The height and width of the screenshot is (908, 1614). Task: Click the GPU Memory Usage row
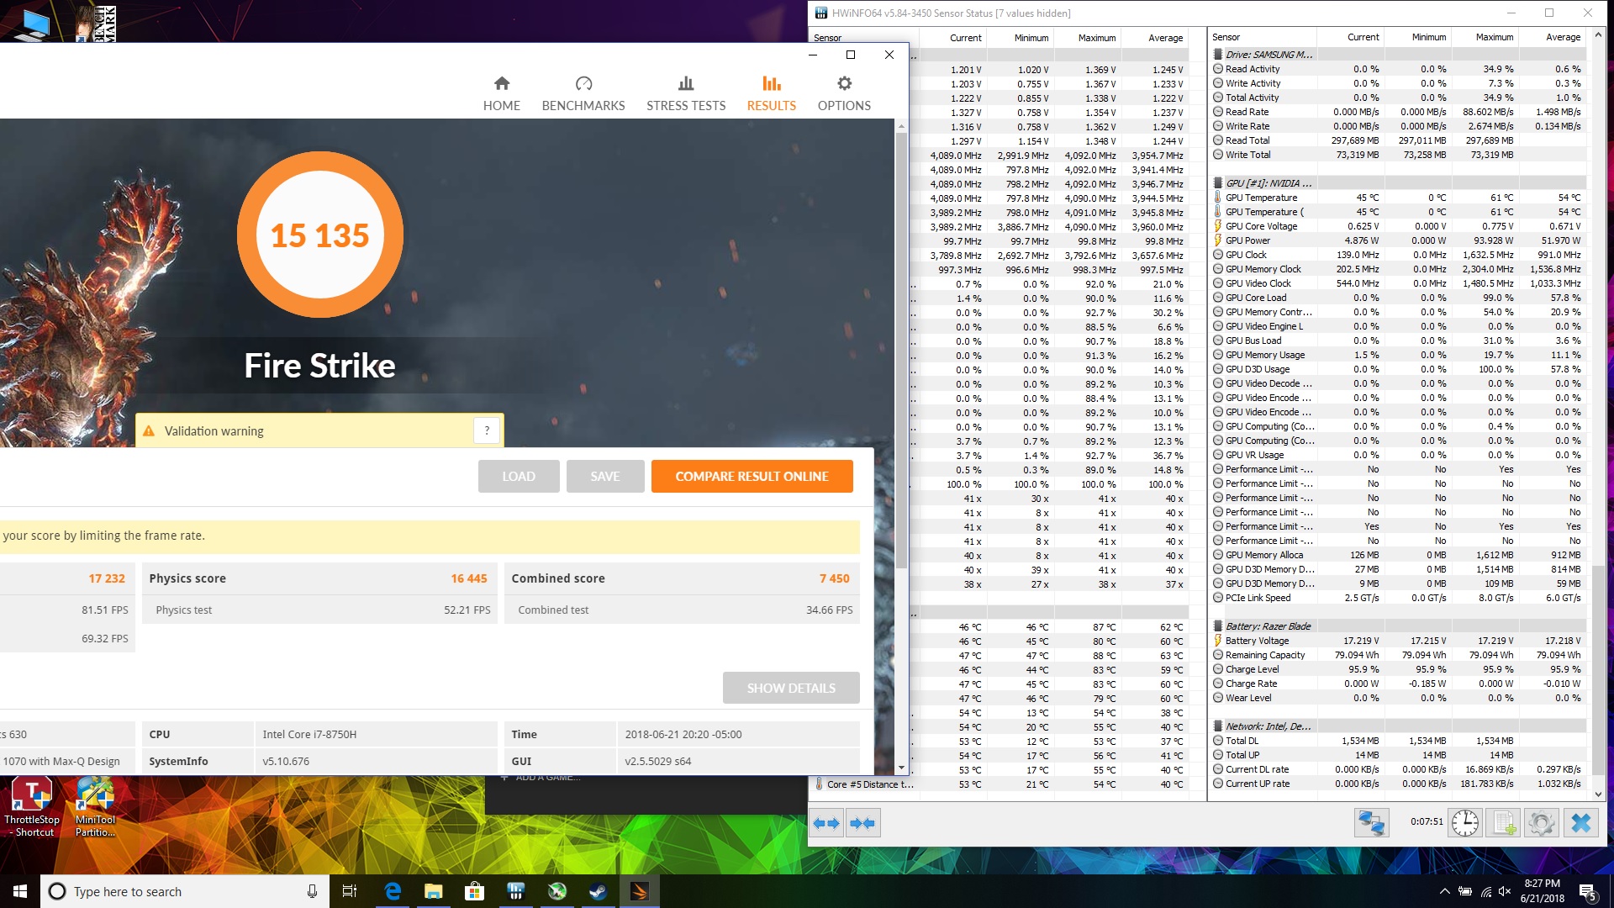click(x=1398, y=355)
